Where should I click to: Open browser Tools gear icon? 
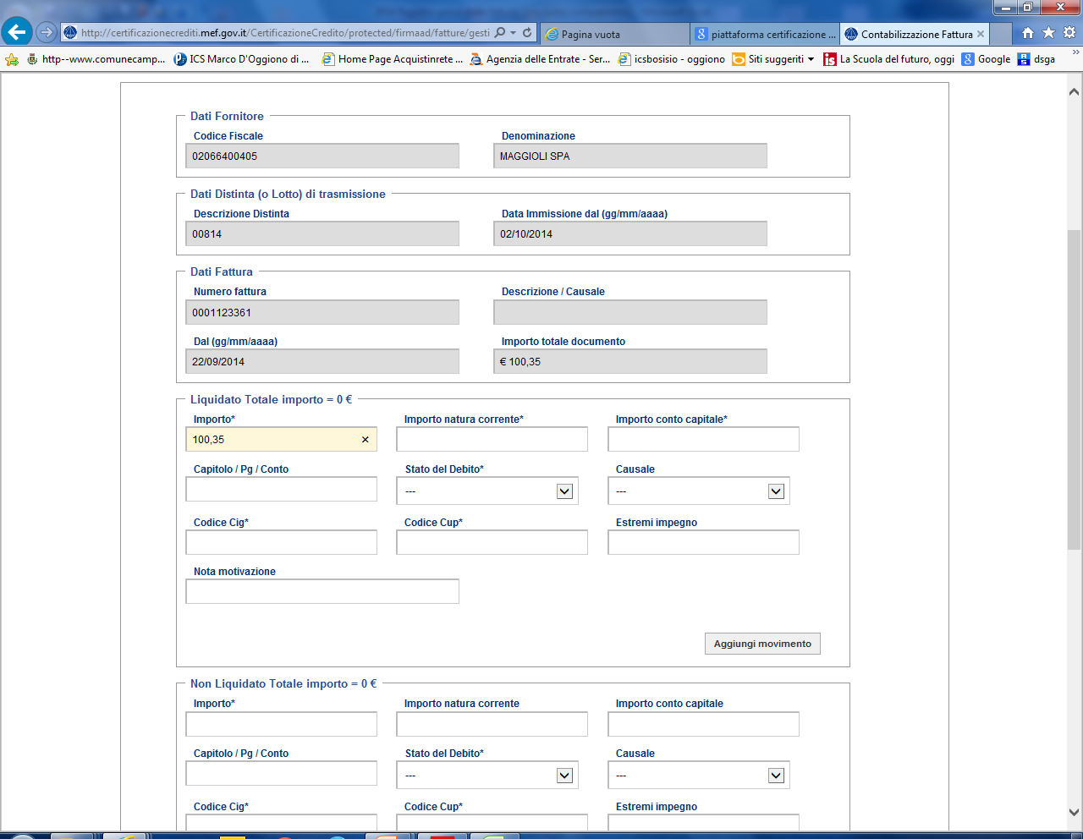point(1069,33)
